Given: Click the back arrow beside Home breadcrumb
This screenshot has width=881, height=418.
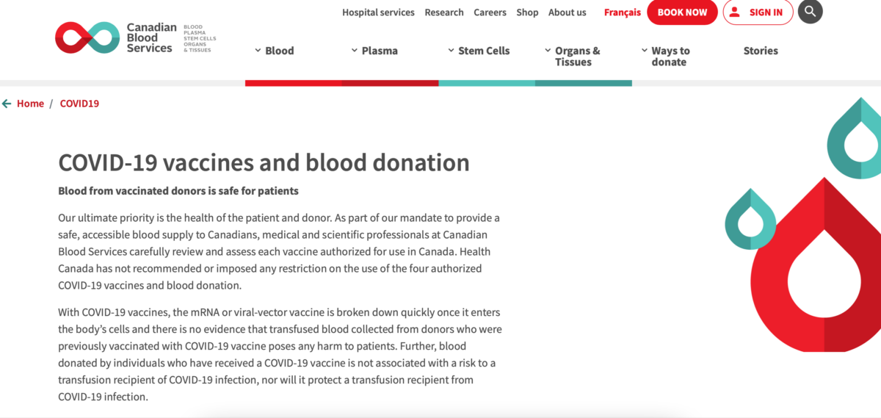Looking at the screenshot, I should coord(7,104).
